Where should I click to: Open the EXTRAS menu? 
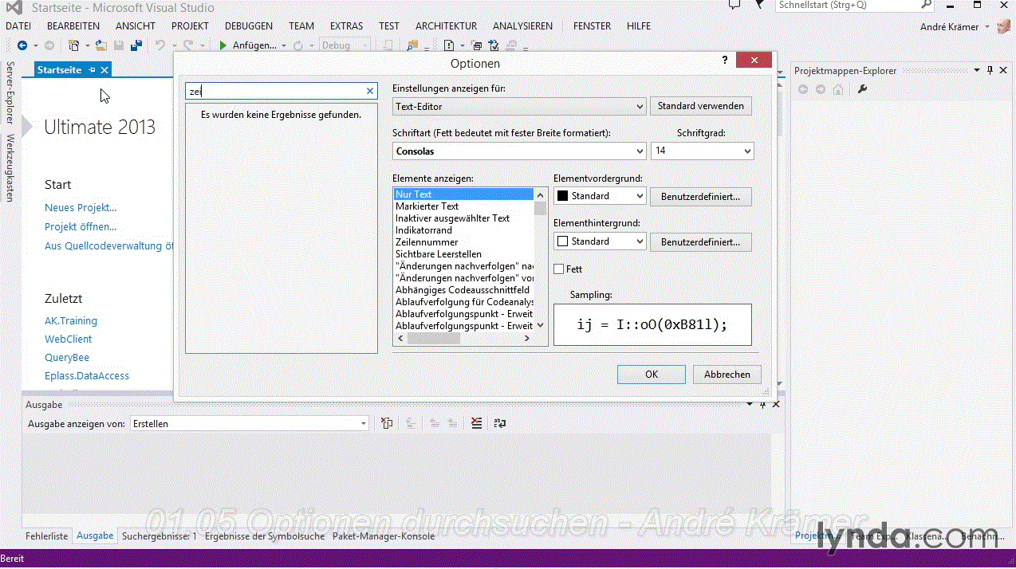click(x=346, y=26)
